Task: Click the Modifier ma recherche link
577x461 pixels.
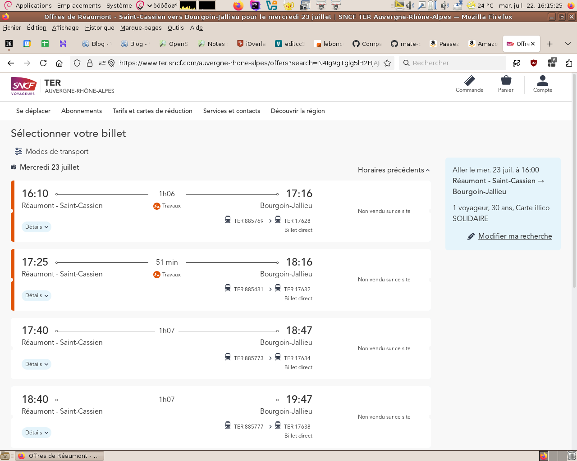Action: pyautogui.click(x=515, y=236)
